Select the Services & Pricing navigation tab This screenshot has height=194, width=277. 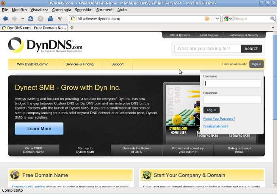click(80, 64)
